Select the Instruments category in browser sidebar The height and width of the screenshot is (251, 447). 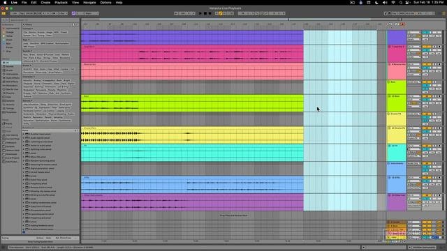(x=12, y=74)
